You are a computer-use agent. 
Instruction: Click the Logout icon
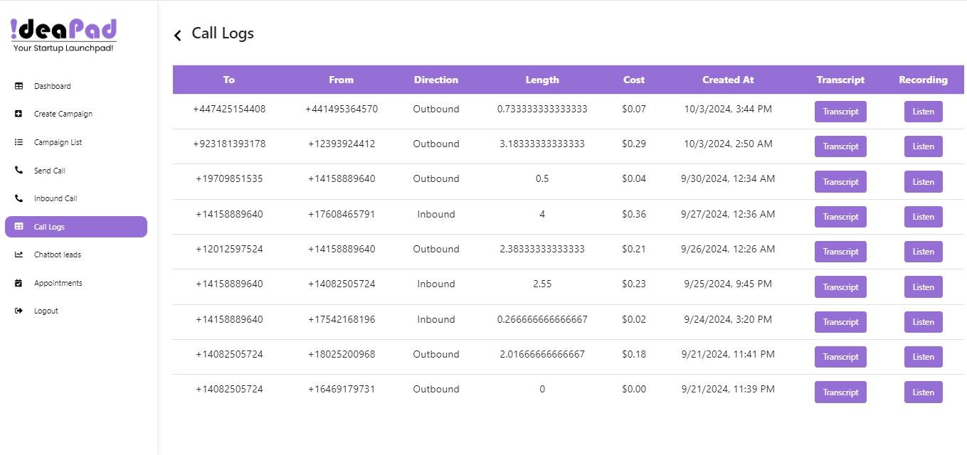pos(19,311)
